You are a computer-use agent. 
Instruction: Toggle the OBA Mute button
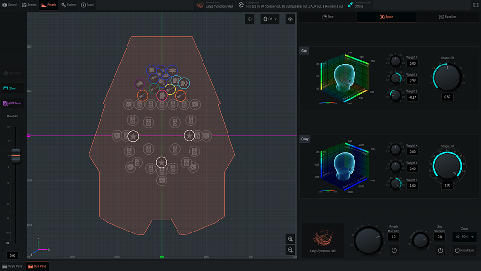tap(13, 103)
